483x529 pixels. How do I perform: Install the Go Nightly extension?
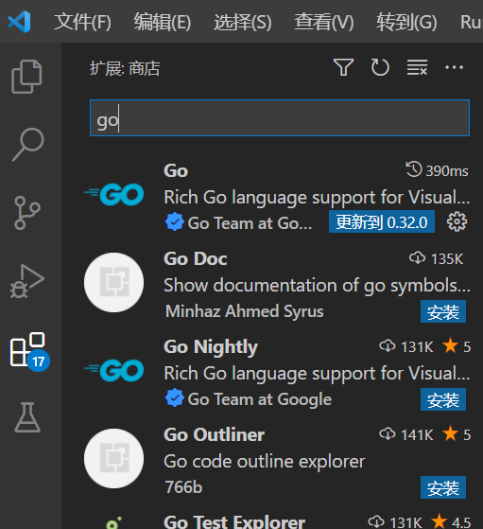[443, 399]
